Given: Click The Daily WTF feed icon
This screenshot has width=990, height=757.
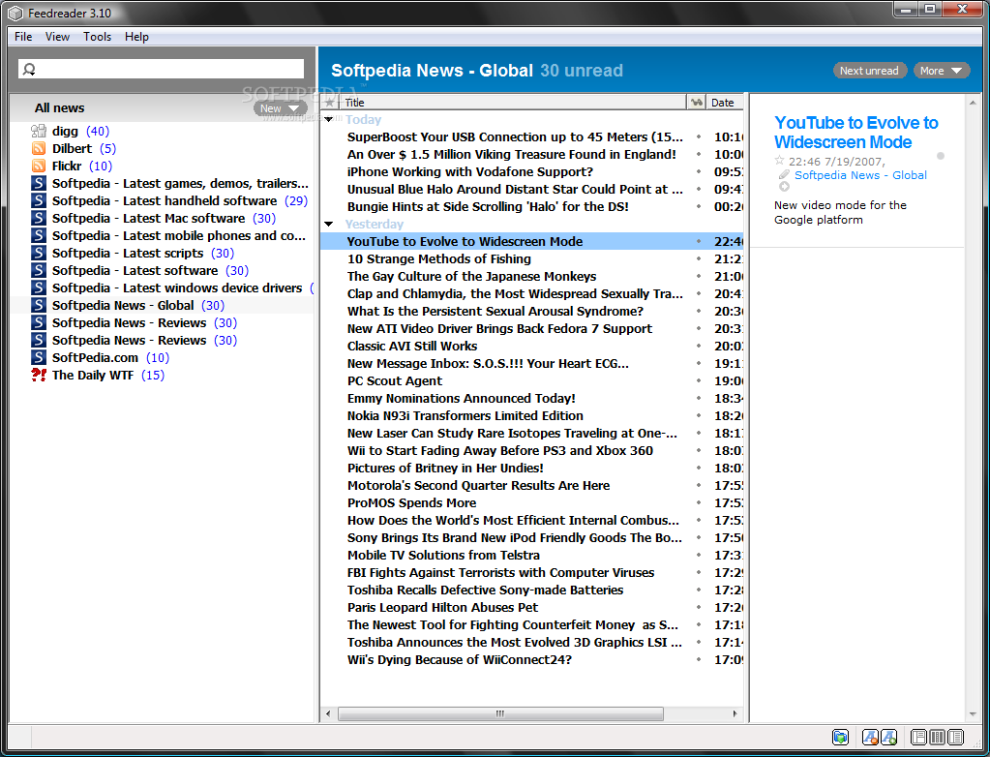Looking at the screenshot, I should [x=39, y=376].
